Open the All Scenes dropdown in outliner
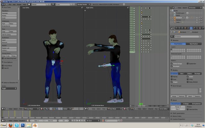The image size is (205, 128). tap(195, 8)
